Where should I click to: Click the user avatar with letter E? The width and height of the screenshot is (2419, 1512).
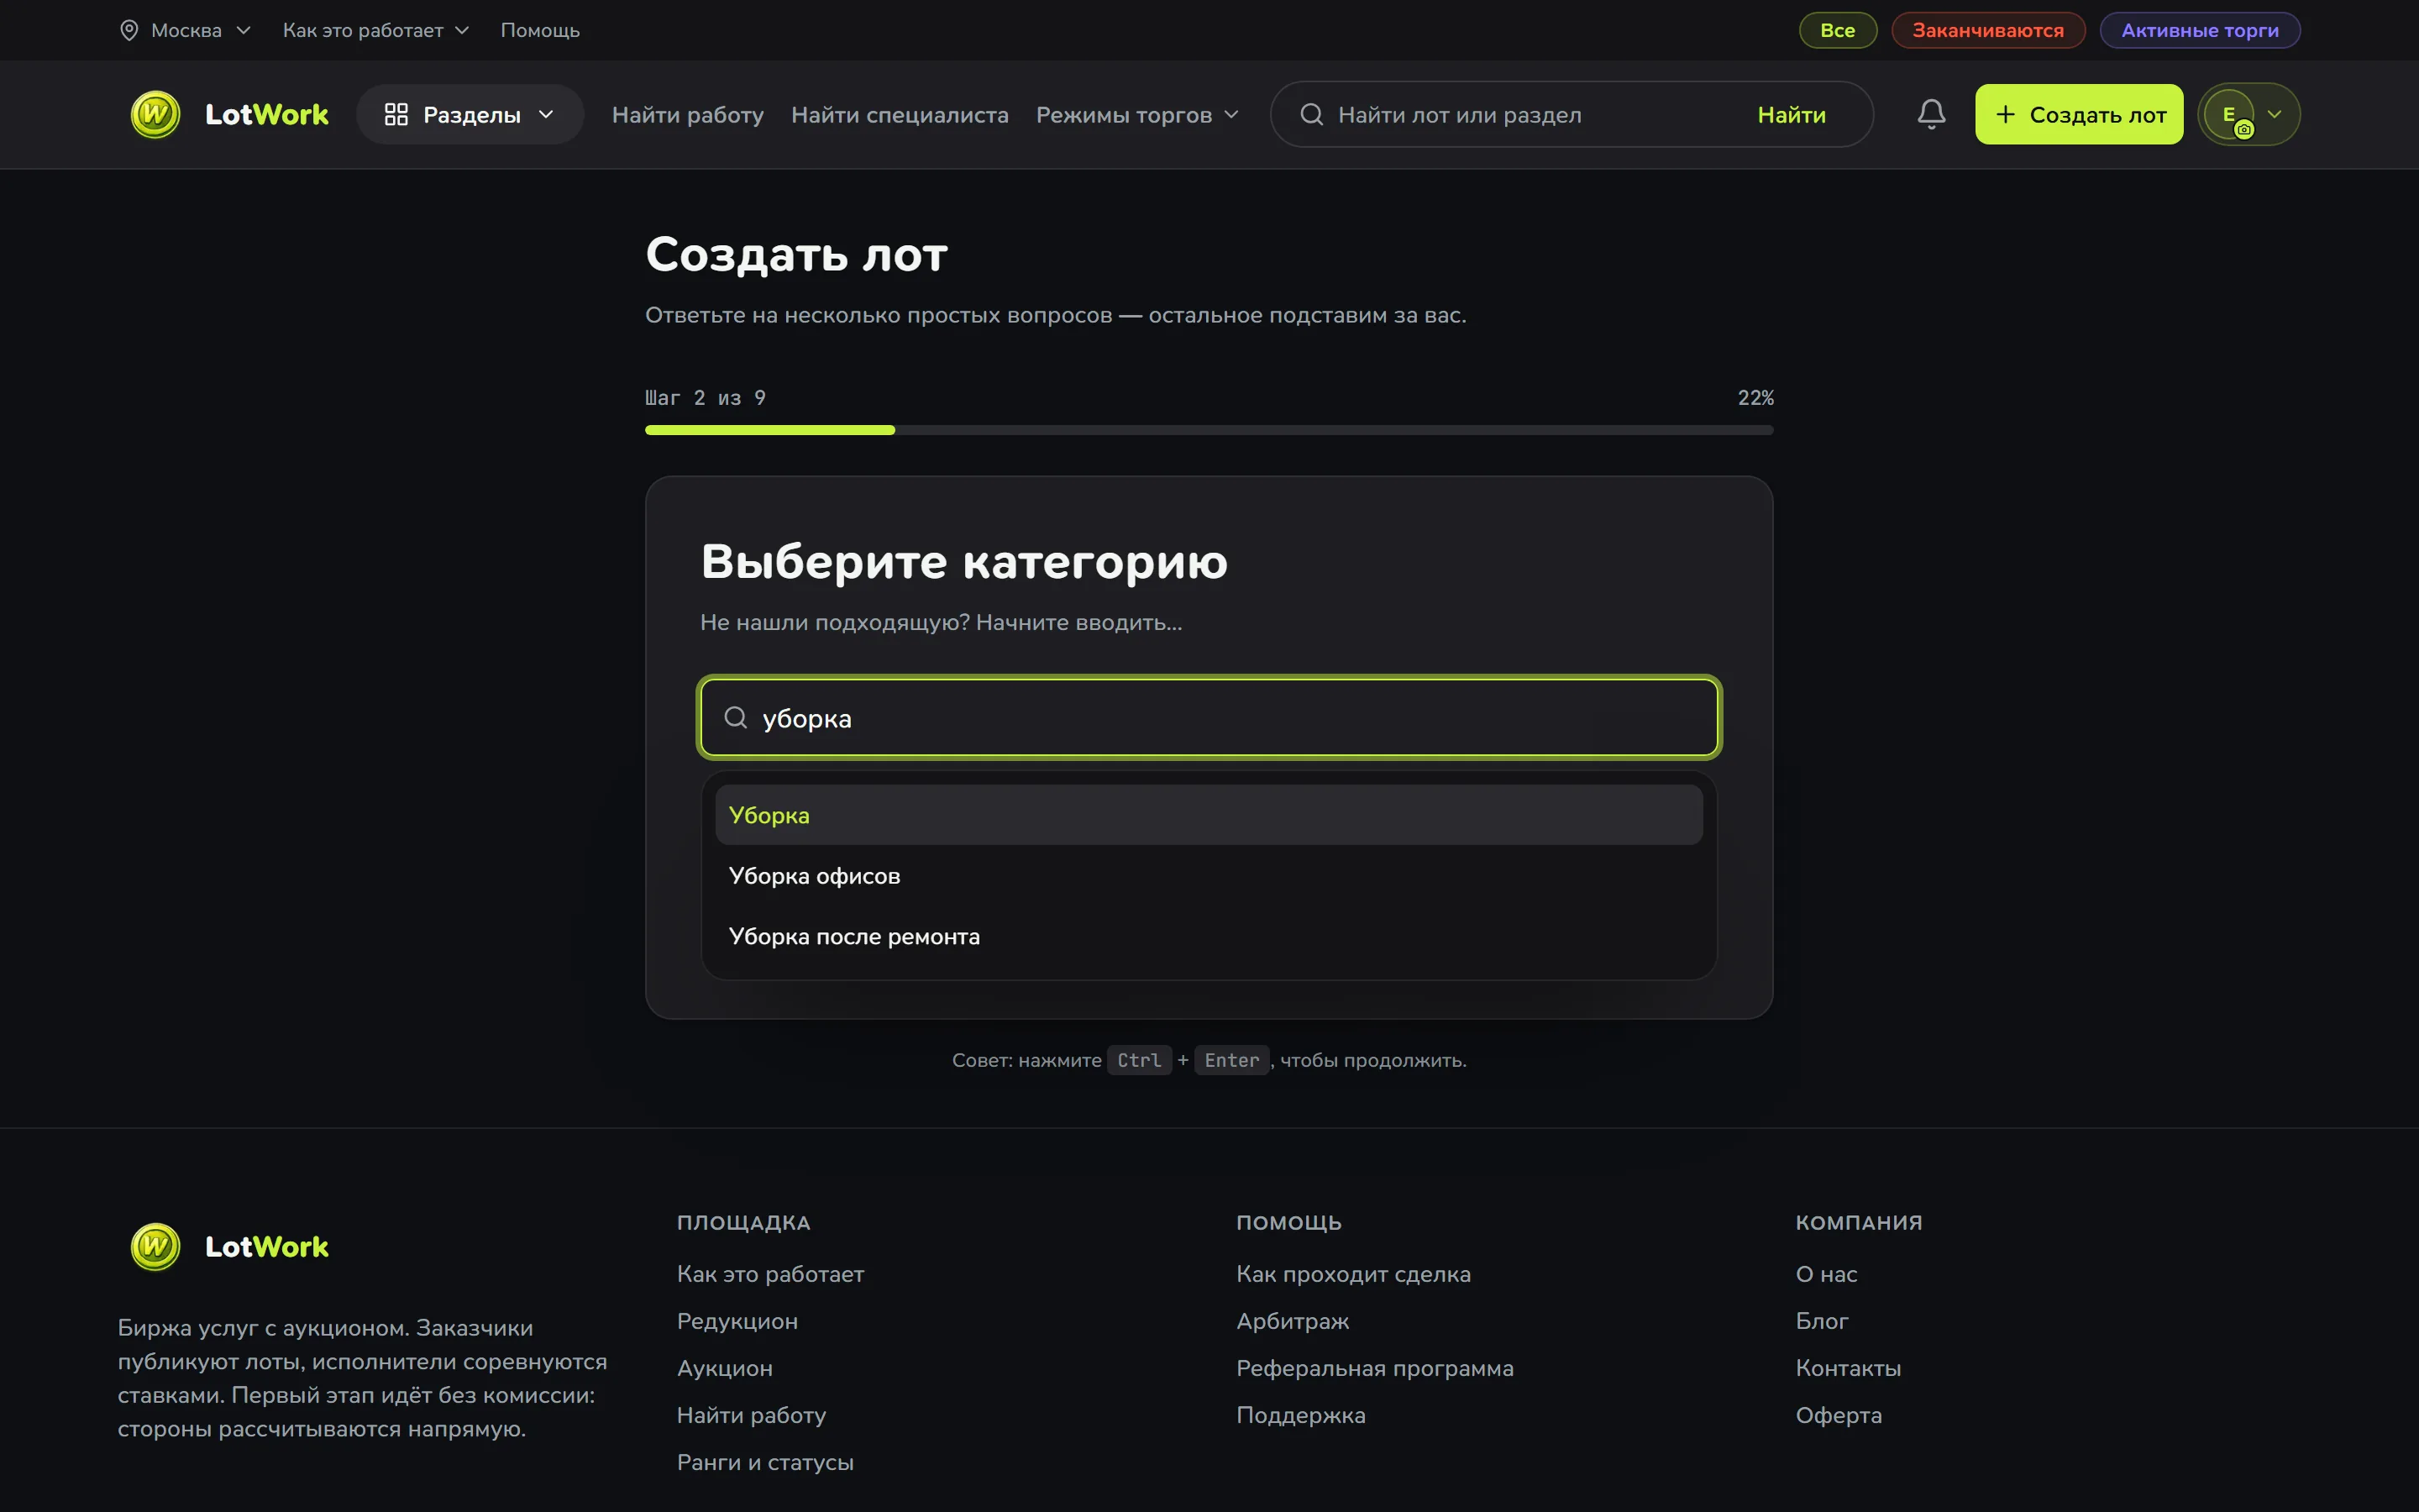2229,114
